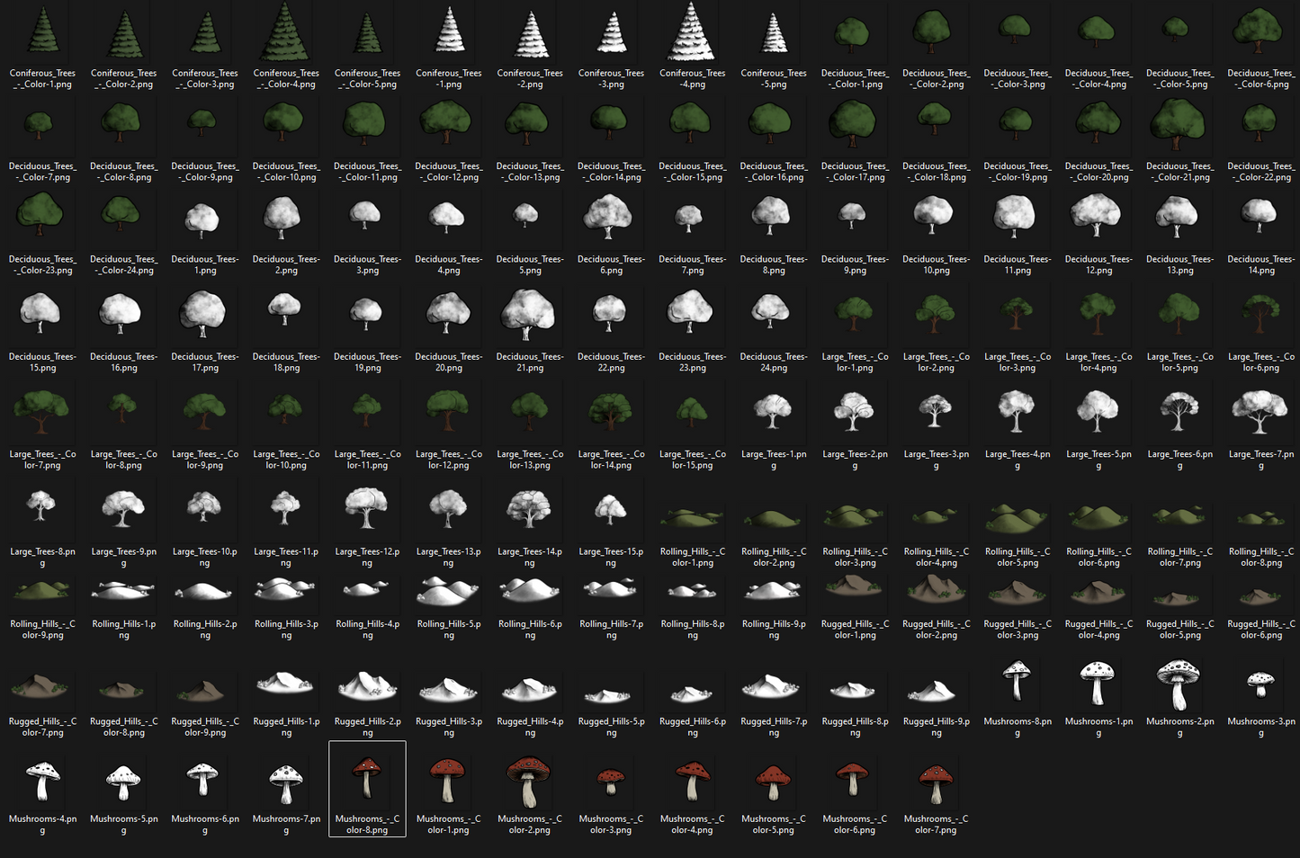
Task: Open the Rugged_Hills_-_Color-3.png file
Action: point(1017,594)
